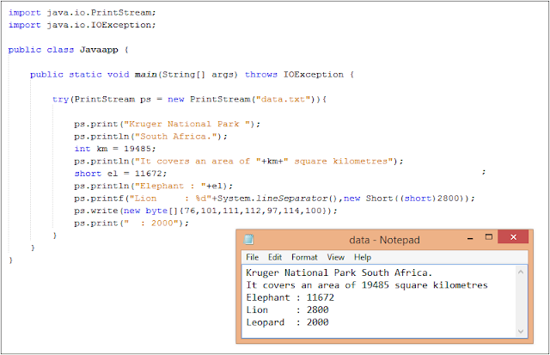Open the Format menu in Notepad
Image resolution: width=550 pixels, height=355 pixels.
coord(304,257)
